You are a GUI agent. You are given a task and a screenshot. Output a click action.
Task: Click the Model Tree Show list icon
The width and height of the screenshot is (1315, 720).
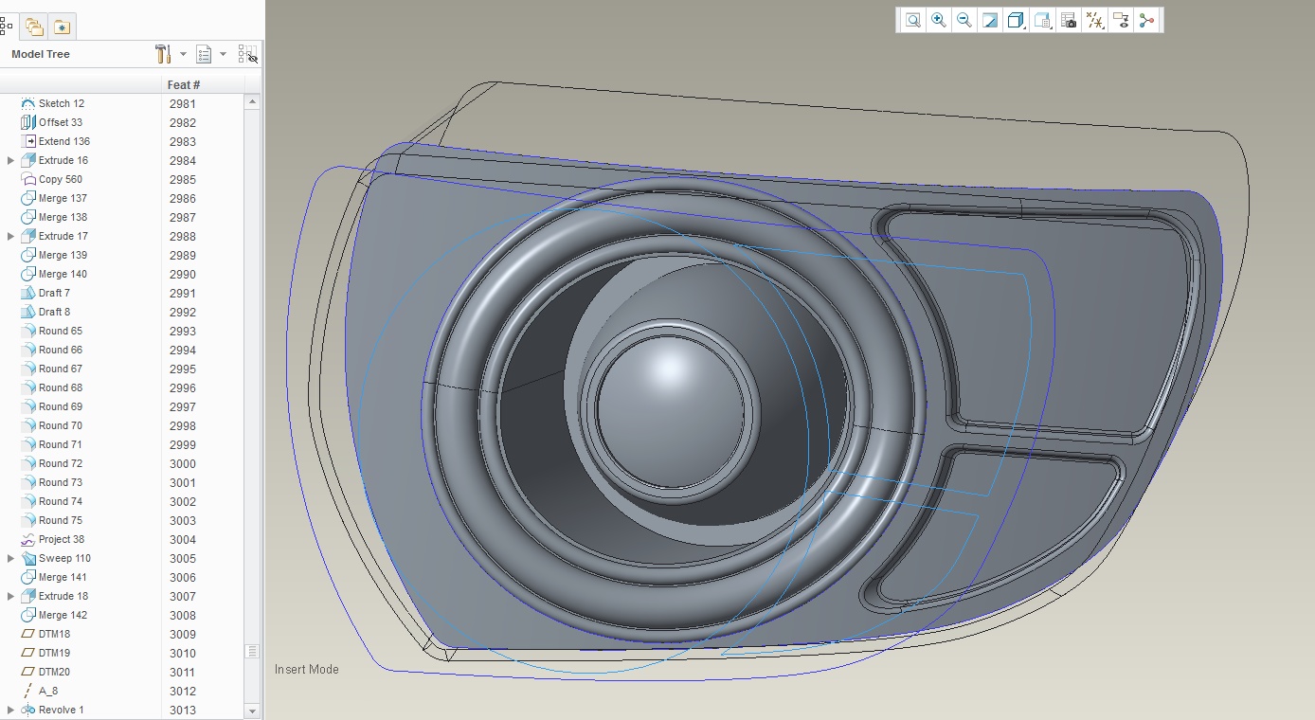[x=204, y=54]
